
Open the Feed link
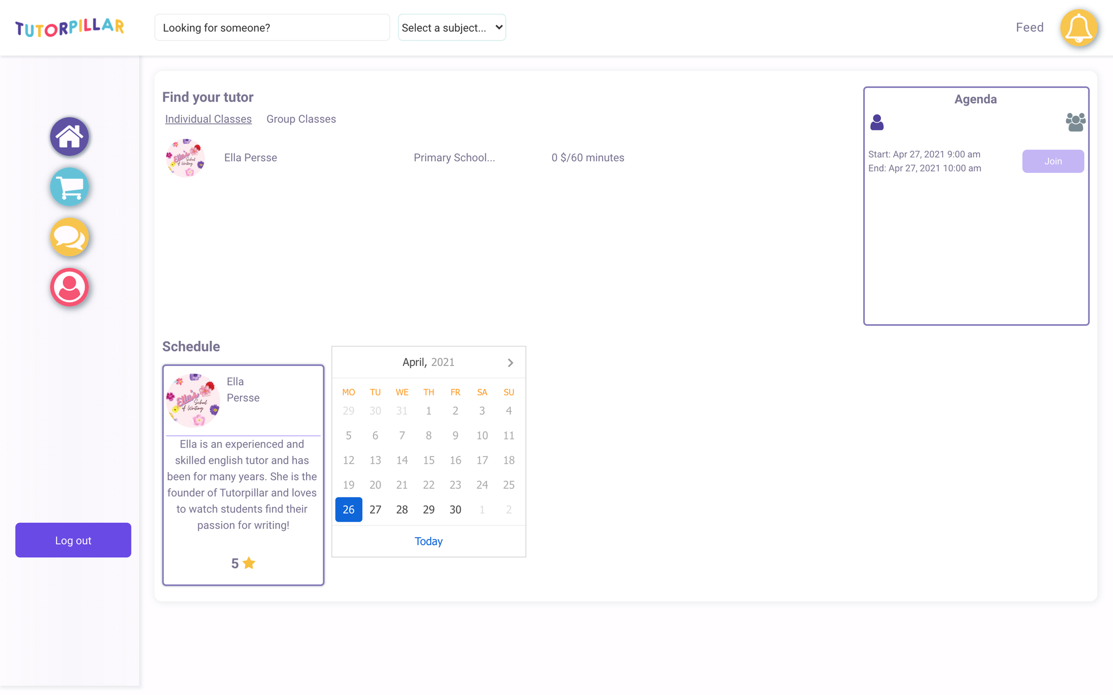tap(1030, 27)
